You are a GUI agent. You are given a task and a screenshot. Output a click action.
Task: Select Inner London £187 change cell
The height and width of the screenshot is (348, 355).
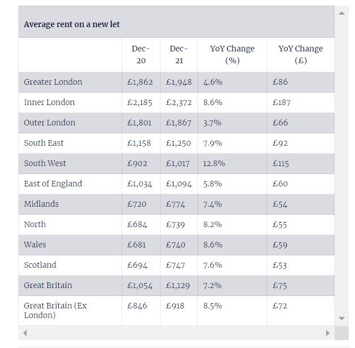(301, 102)
